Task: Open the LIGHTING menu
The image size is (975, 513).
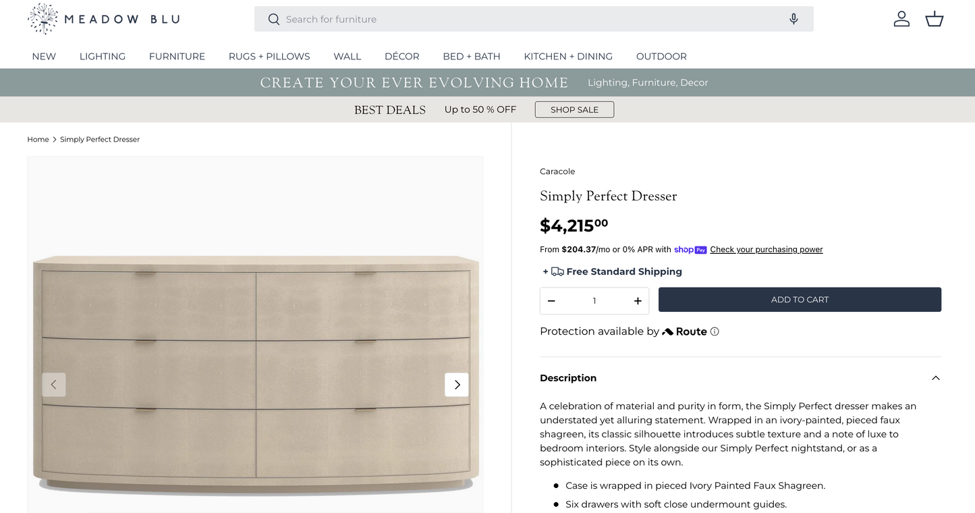Action: pyautogui.click(x=103, y=57)
